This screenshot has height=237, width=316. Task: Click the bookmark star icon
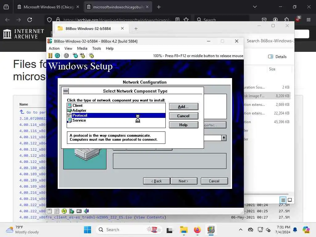click(x=186, y=19)
